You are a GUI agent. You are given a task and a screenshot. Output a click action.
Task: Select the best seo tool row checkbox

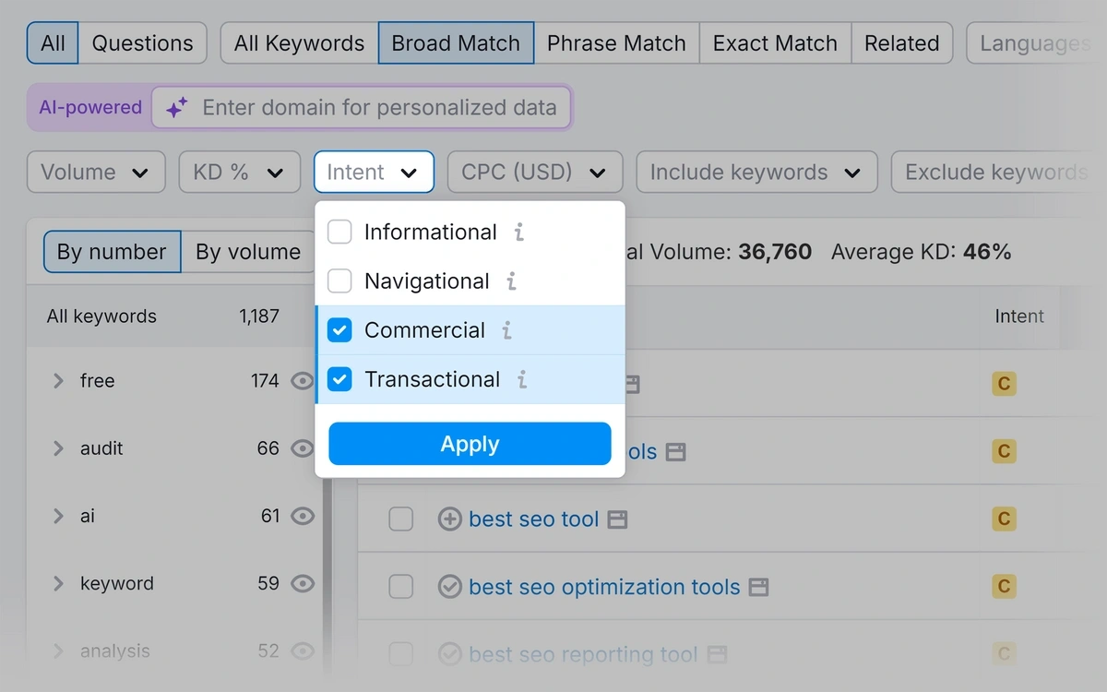point(400,519)
